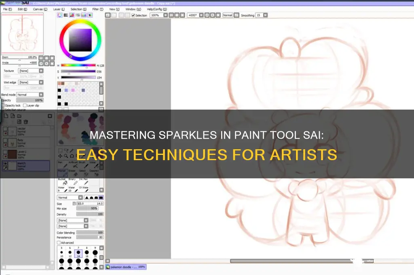Rotate view clockwise in navigator
The height and width of the screenshot is (275, 414).
click(x=47, y=63)
